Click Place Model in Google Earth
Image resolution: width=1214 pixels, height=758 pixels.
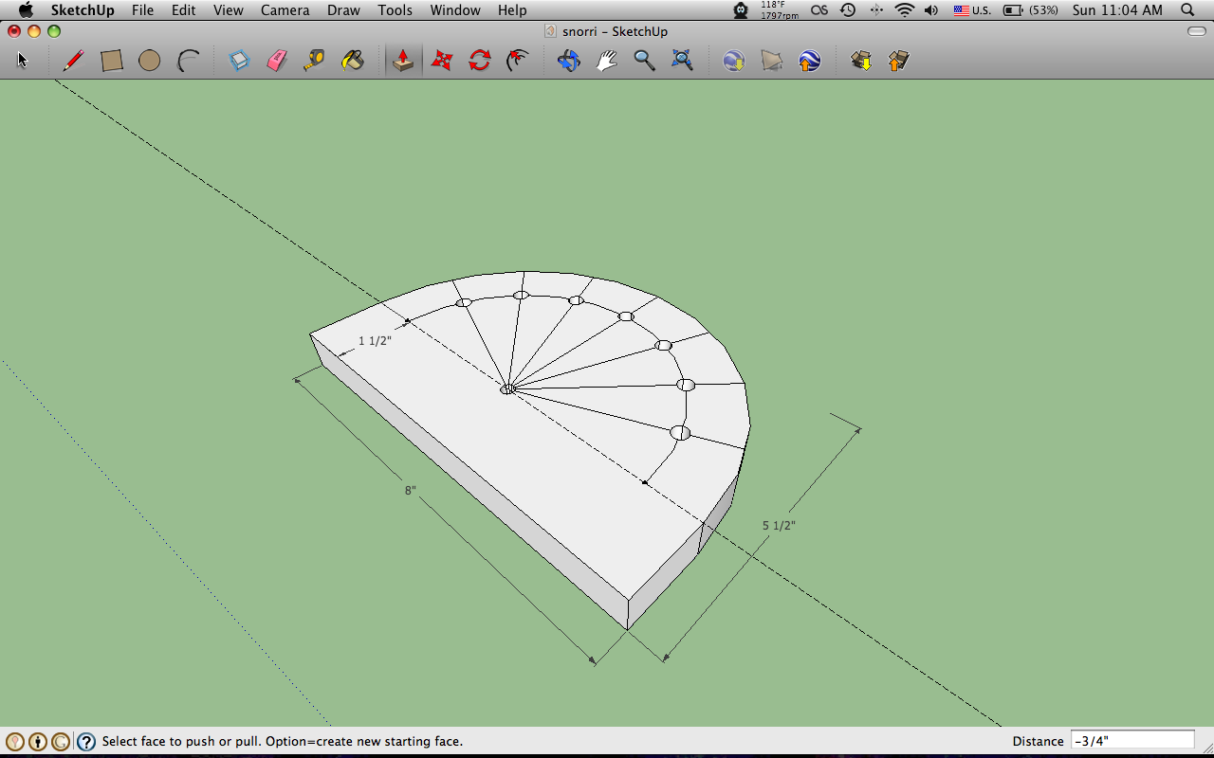[809, 61]
